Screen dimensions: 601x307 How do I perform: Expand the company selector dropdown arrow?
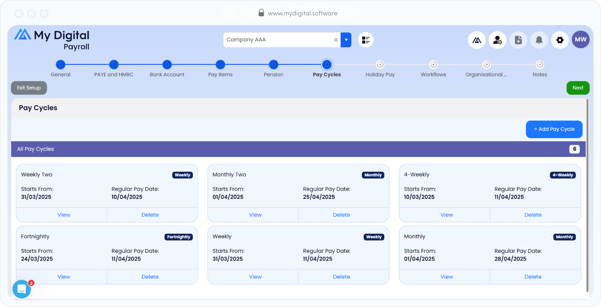pyautogui.click(x=346, y=40)
